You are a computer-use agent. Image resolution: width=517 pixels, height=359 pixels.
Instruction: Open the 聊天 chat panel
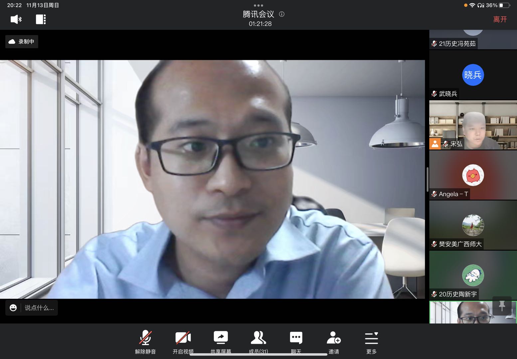tap(296, 342)
